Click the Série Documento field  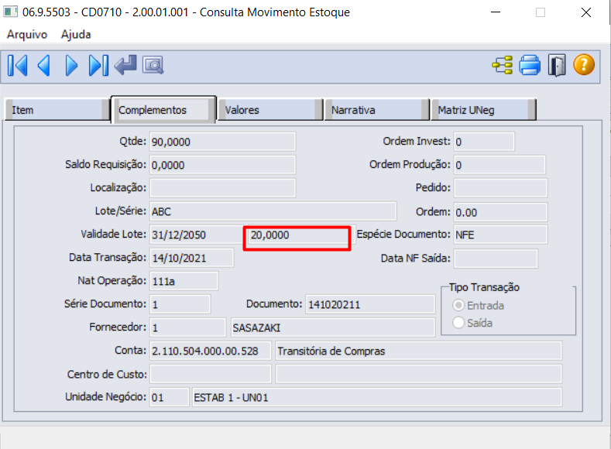tap(180, 304)
